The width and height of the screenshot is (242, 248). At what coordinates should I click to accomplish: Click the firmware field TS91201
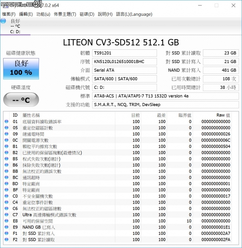coord(124,53)
